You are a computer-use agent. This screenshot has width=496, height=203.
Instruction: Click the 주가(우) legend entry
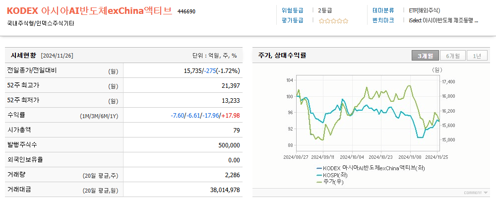click(x=330, y=182)
